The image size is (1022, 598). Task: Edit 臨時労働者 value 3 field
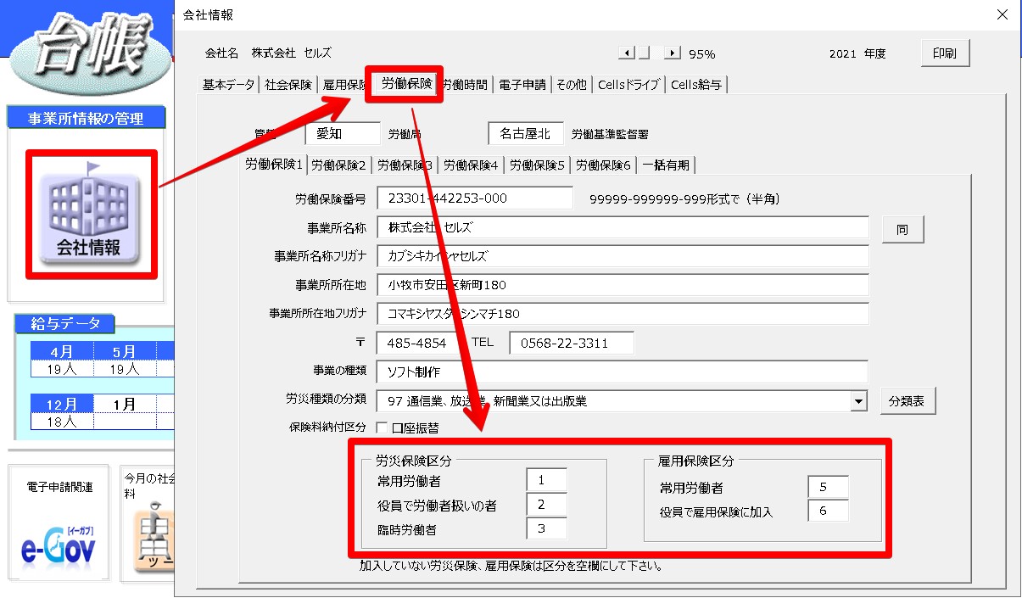(546, 528)
